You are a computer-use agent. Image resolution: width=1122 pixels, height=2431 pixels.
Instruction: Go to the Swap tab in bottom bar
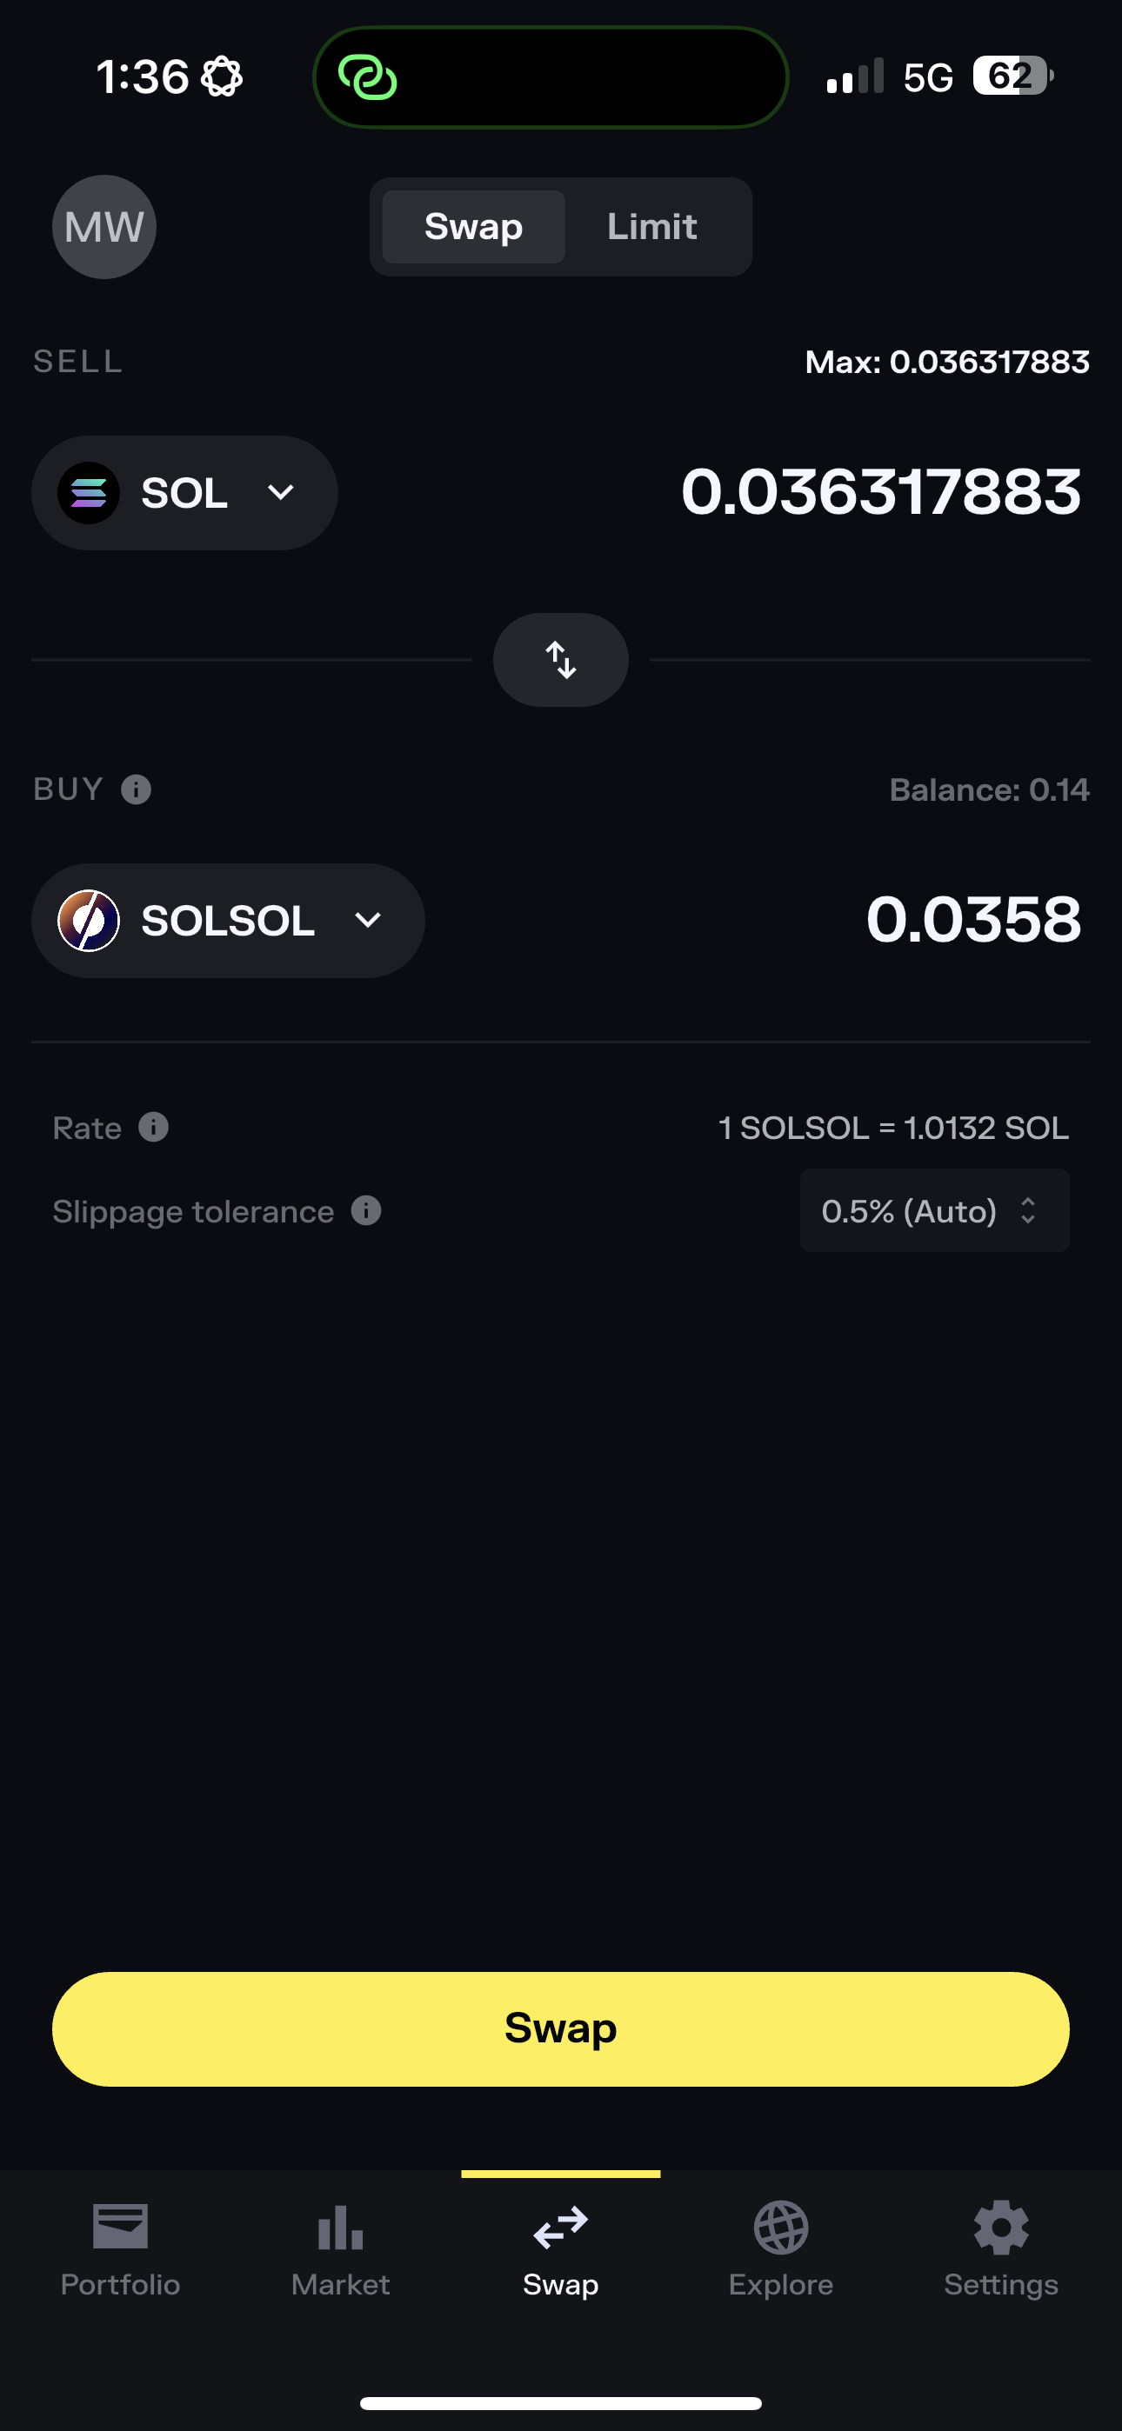click(x=561, y=2246)
